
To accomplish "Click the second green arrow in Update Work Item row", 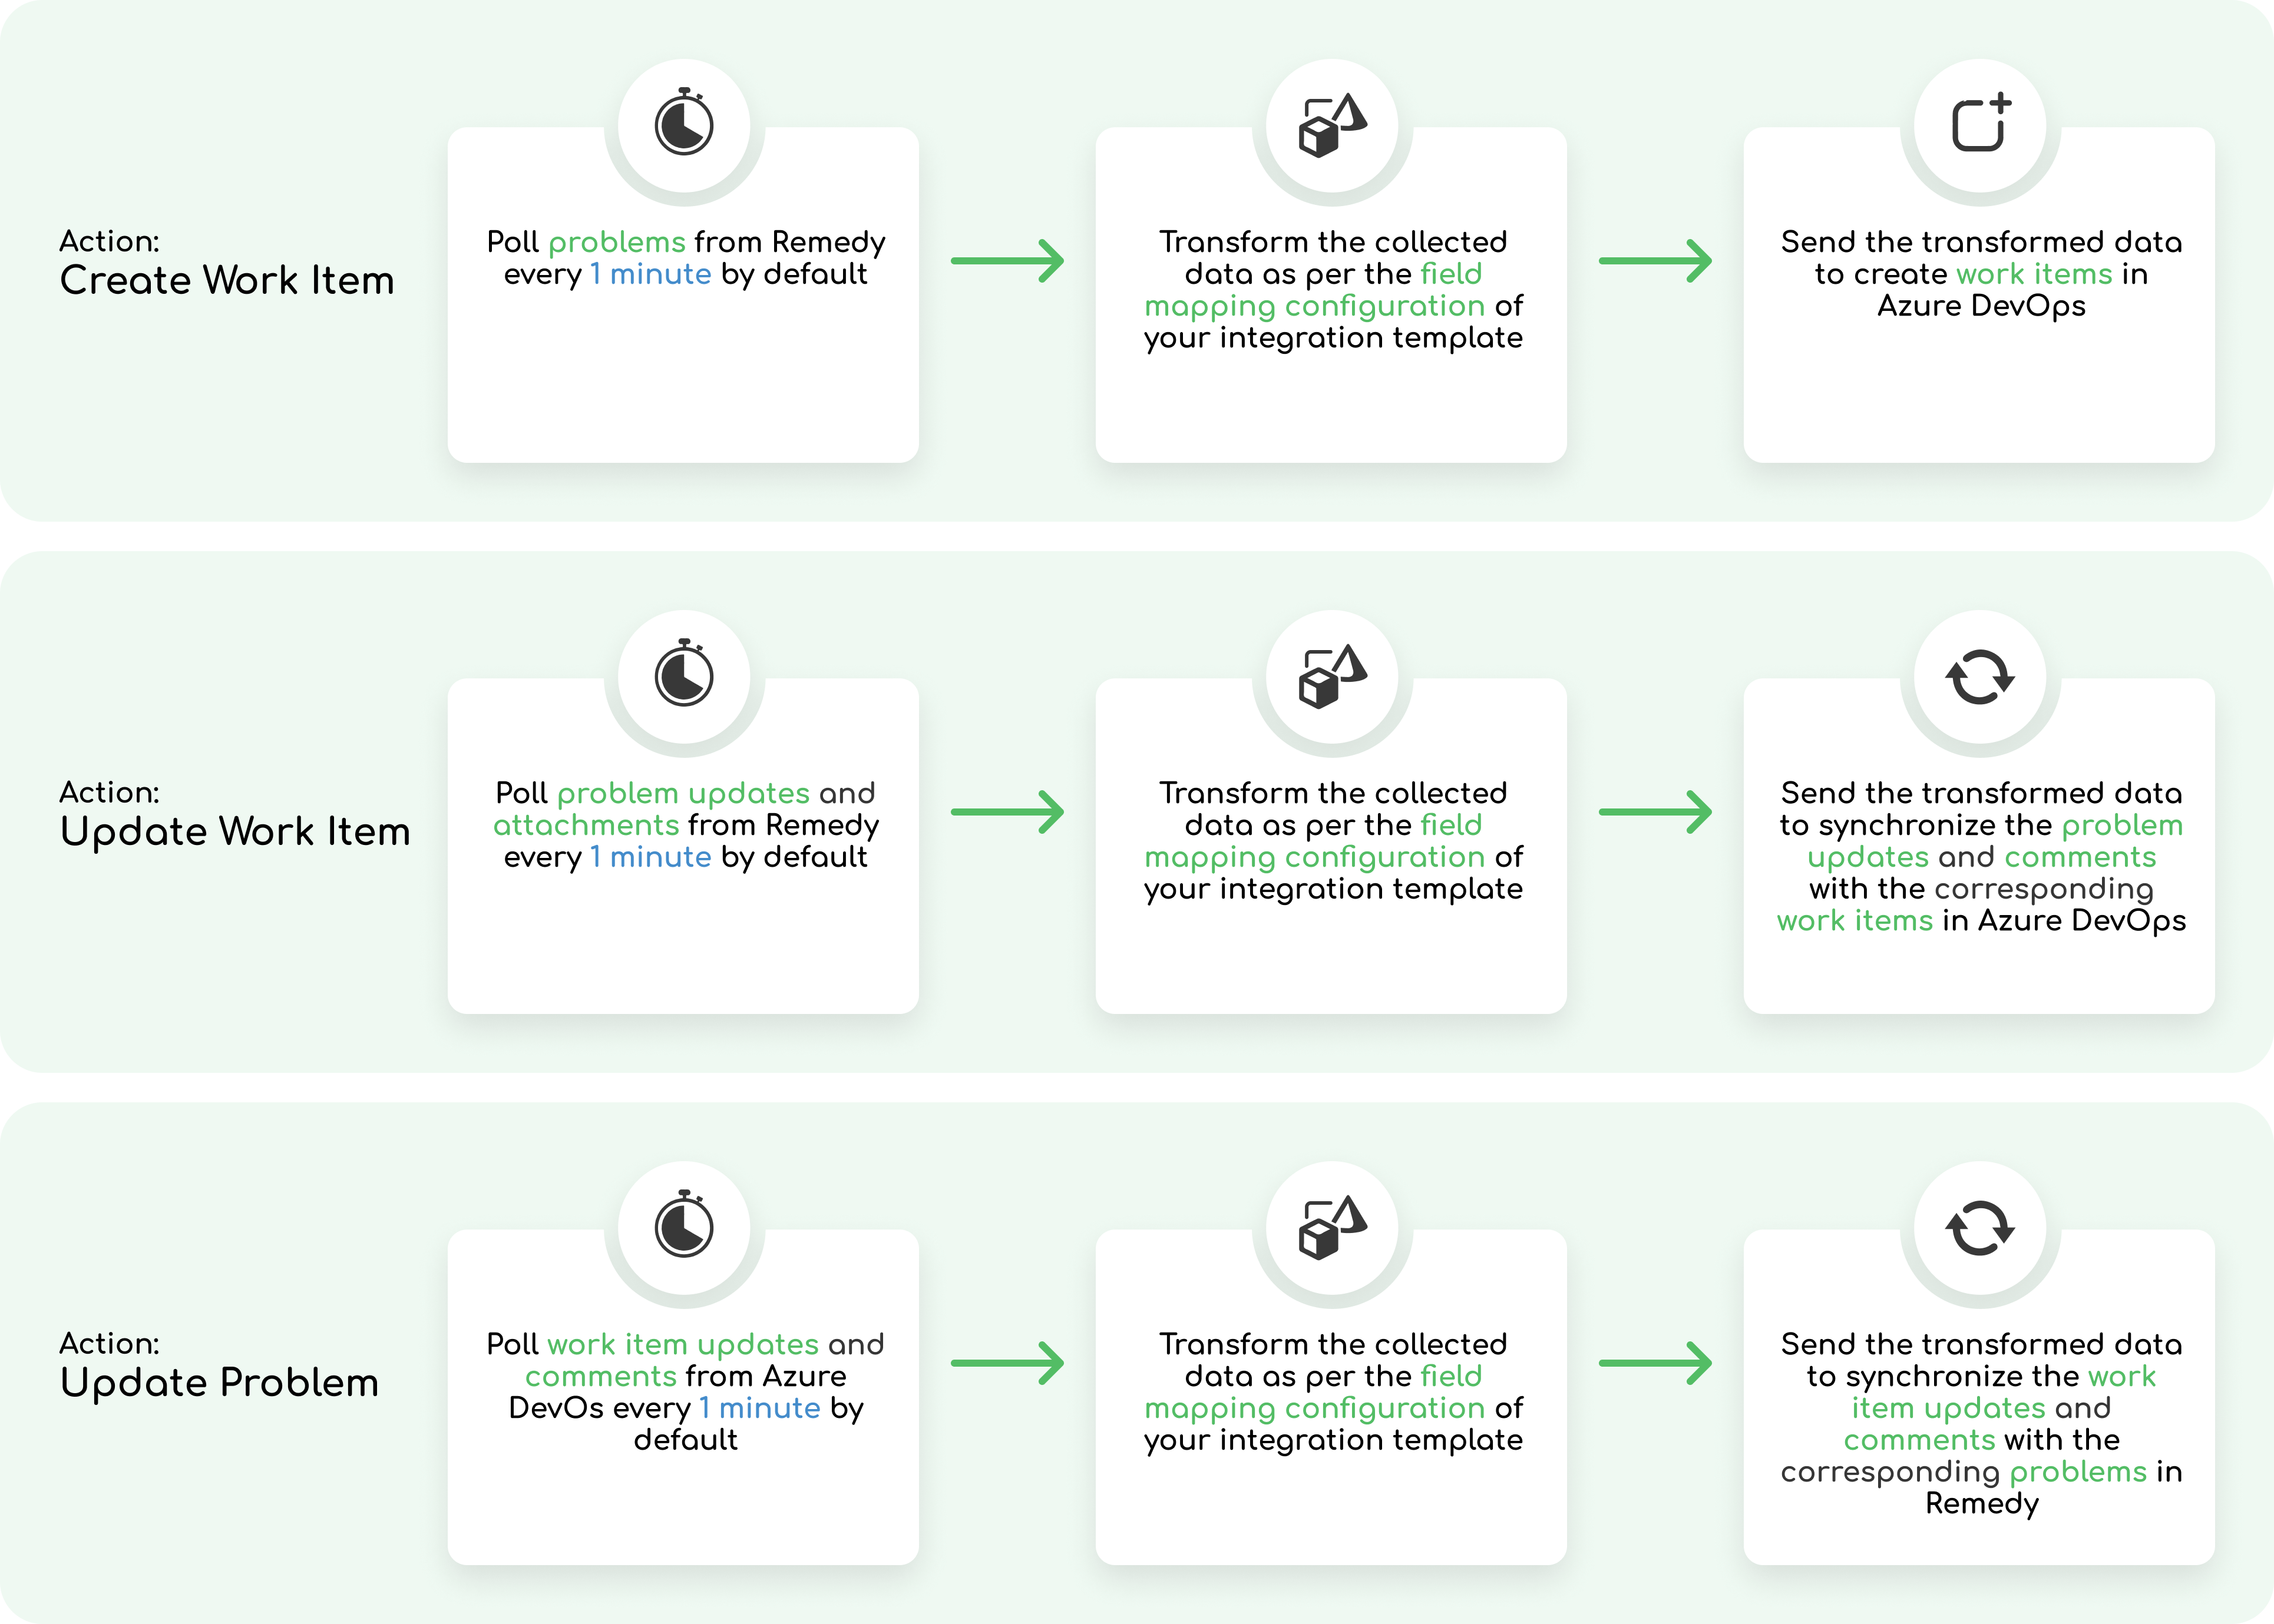I will click(x=1656, y=812).
